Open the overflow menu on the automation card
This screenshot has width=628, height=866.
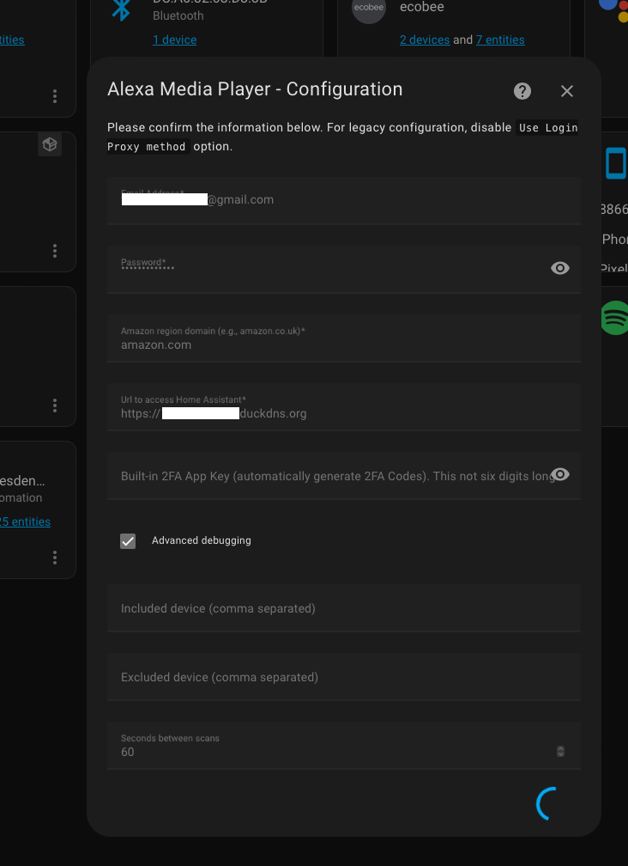coord(54,557)
